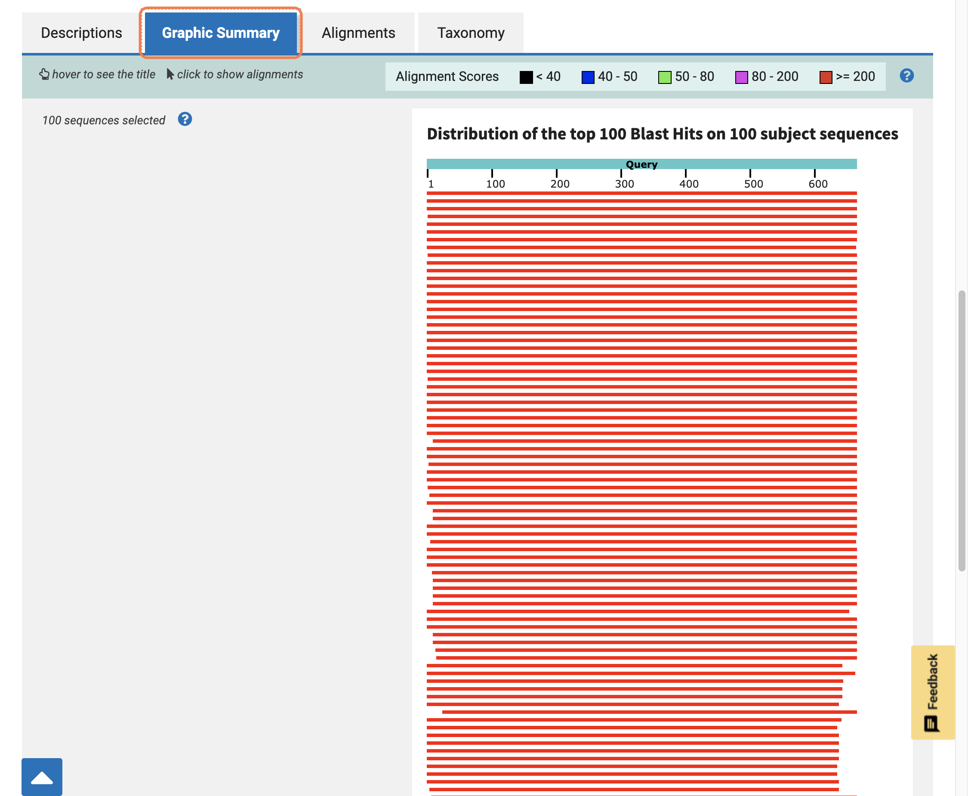The width and height of the screenshot is (968, 796).
Task: Click the 100 tick label on query axis
Action: (495, 184)
